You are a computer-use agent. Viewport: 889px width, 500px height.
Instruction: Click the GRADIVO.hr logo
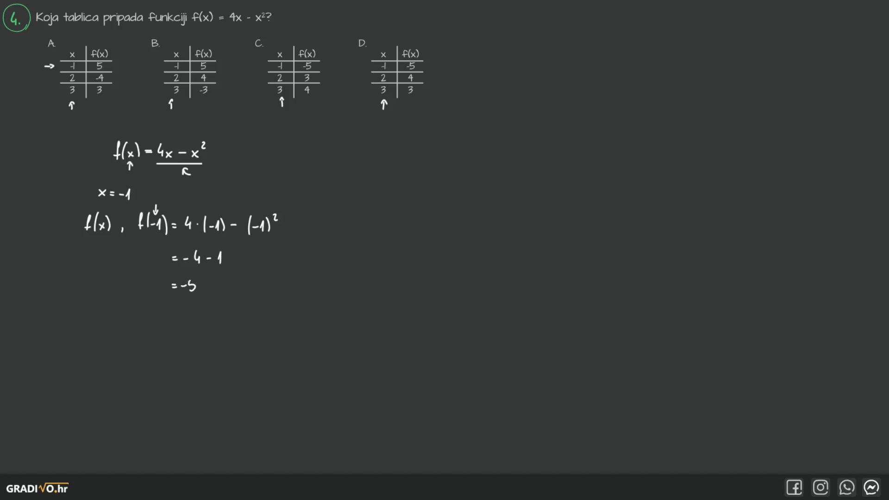37,488
